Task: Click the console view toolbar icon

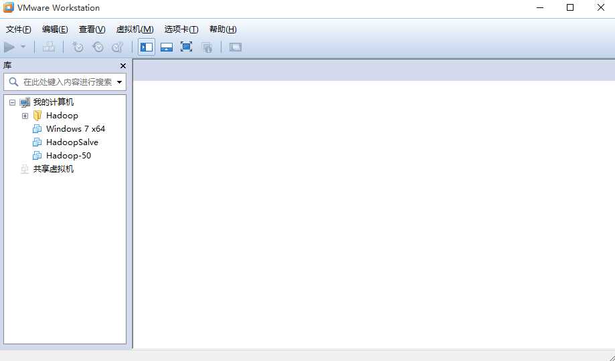Action: 236,47
